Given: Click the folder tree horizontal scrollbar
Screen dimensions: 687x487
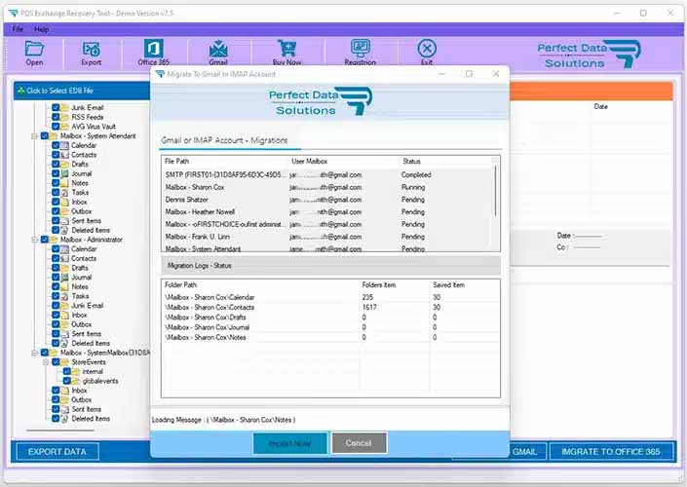Looking at the screenshot, I should click(60, 431).
